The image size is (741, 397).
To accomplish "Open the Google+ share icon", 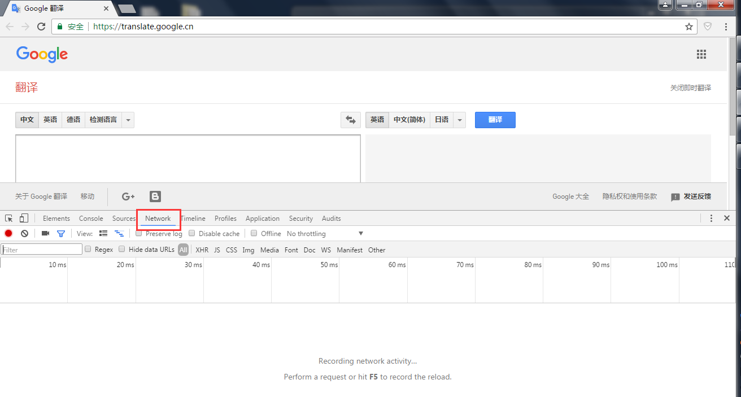I will coord(128,197).
